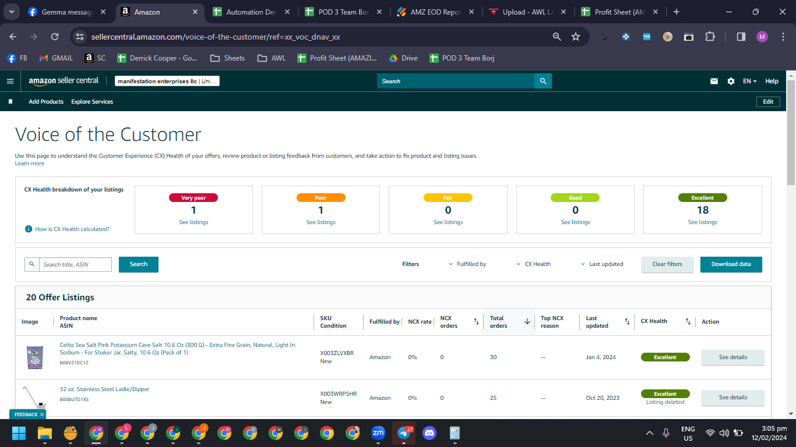Open See listings under Excellent
The width and height of the screenshot is (796, 447).
[702, 222]
